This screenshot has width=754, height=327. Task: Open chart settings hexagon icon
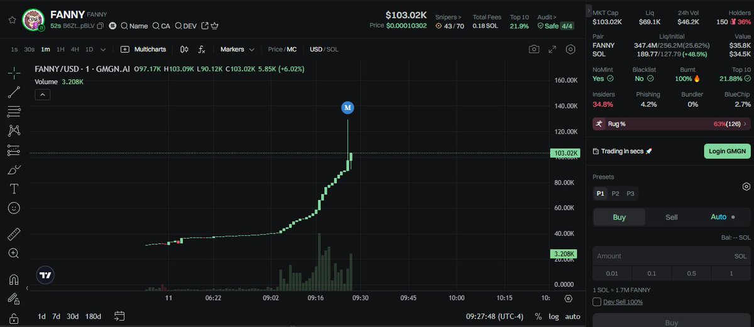571,49
